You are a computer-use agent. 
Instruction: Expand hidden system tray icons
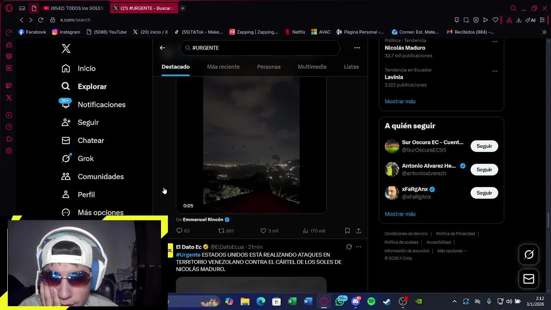coord(454,301)
